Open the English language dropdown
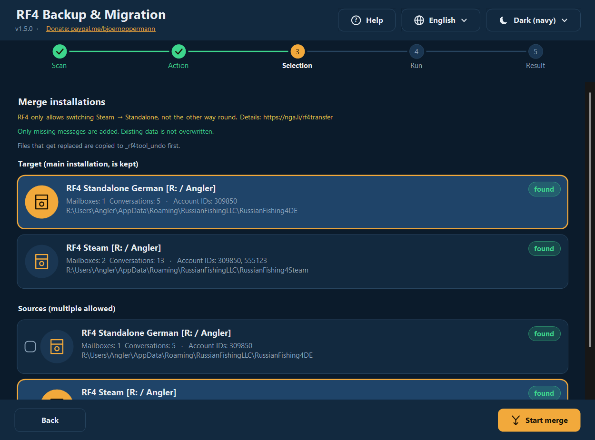This screenshot has width=595, height=440. coord(441,20)
